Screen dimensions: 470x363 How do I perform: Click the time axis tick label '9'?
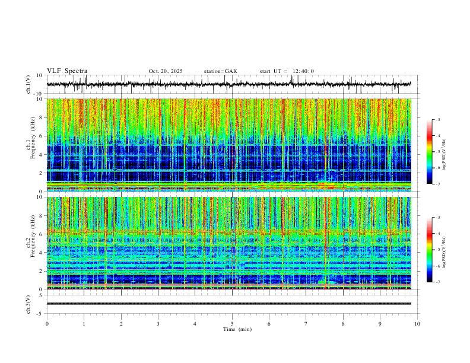[x=380, y=324]
